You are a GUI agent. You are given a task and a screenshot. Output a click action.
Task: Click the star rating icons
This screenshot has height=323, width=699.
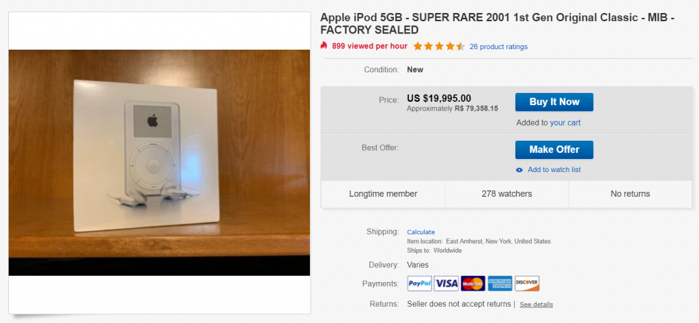tap(439, 46)
